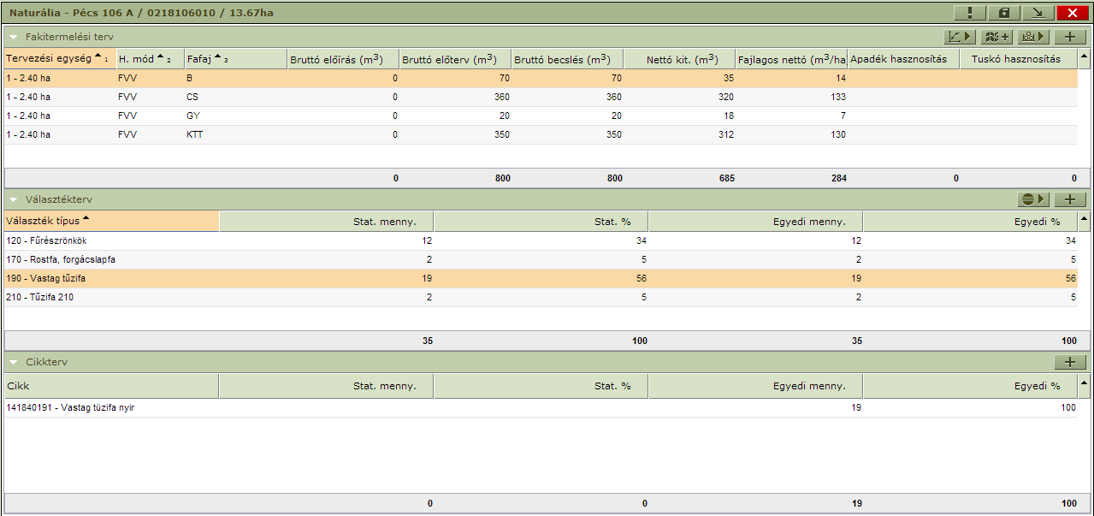Collapse the Cikkterv section
Image resolution: width=1094 pixels, height=516 pixels.
(14, 363)
